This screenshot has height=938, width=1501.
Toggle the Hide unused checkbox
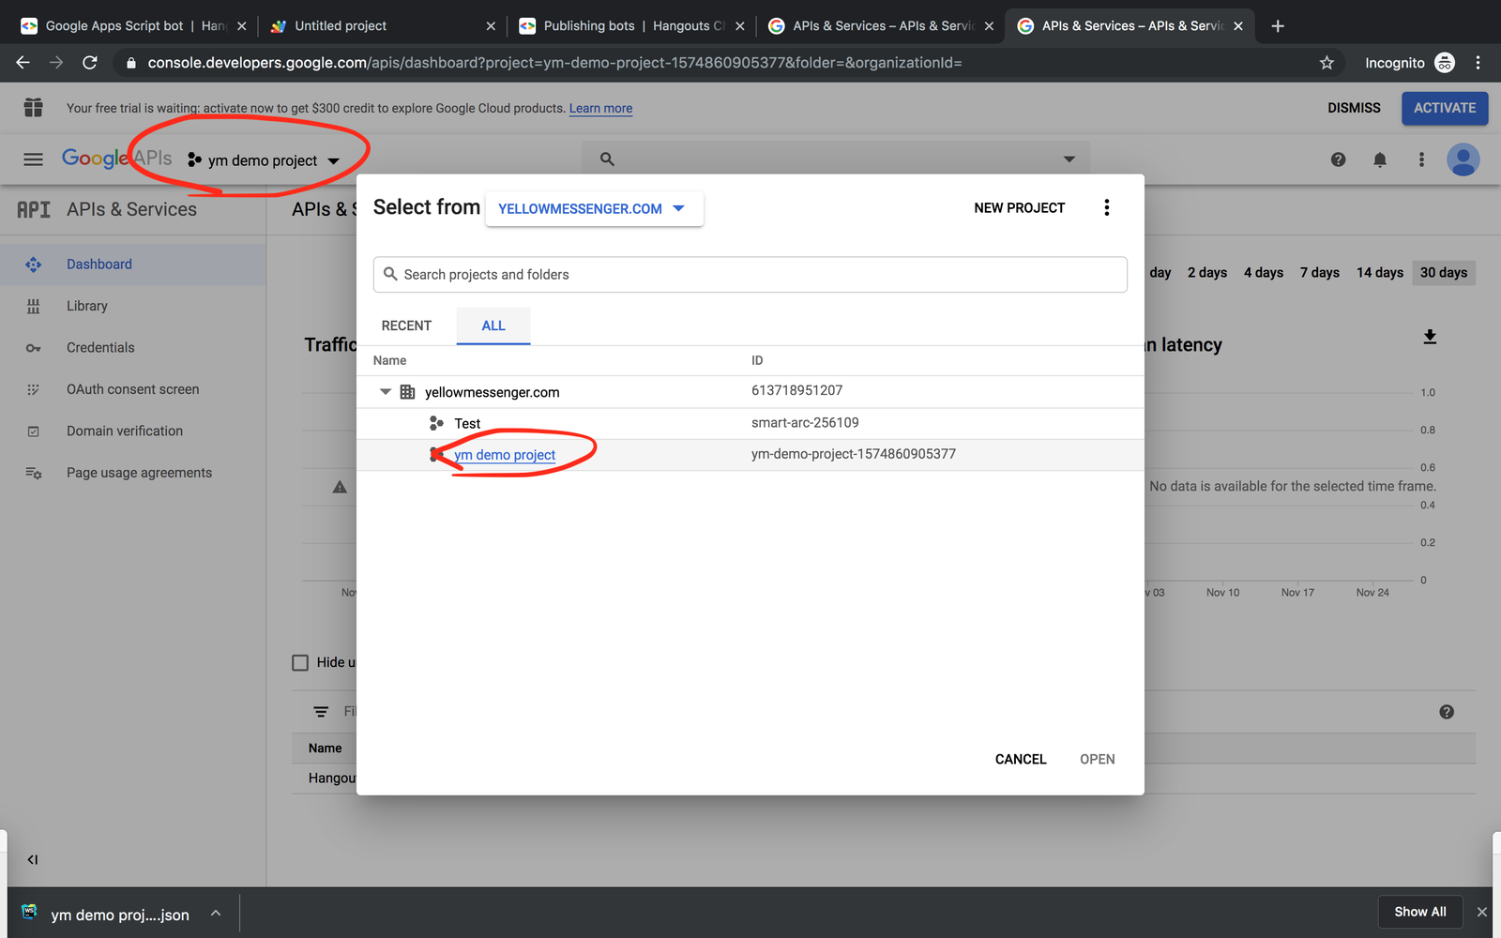tap(300, 663)
